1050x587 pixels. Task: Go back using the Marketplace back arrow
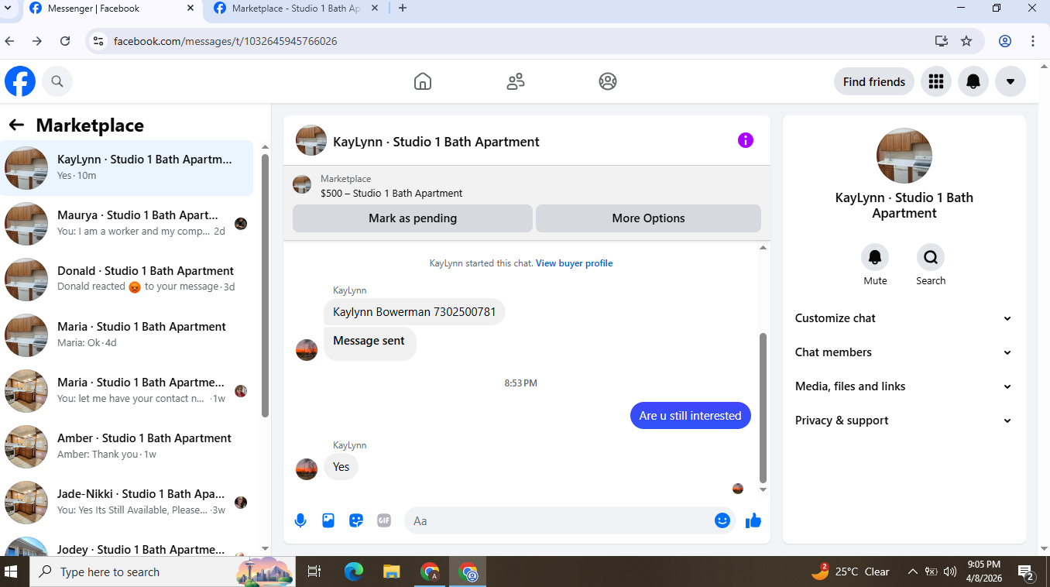(x=16, y=125)
